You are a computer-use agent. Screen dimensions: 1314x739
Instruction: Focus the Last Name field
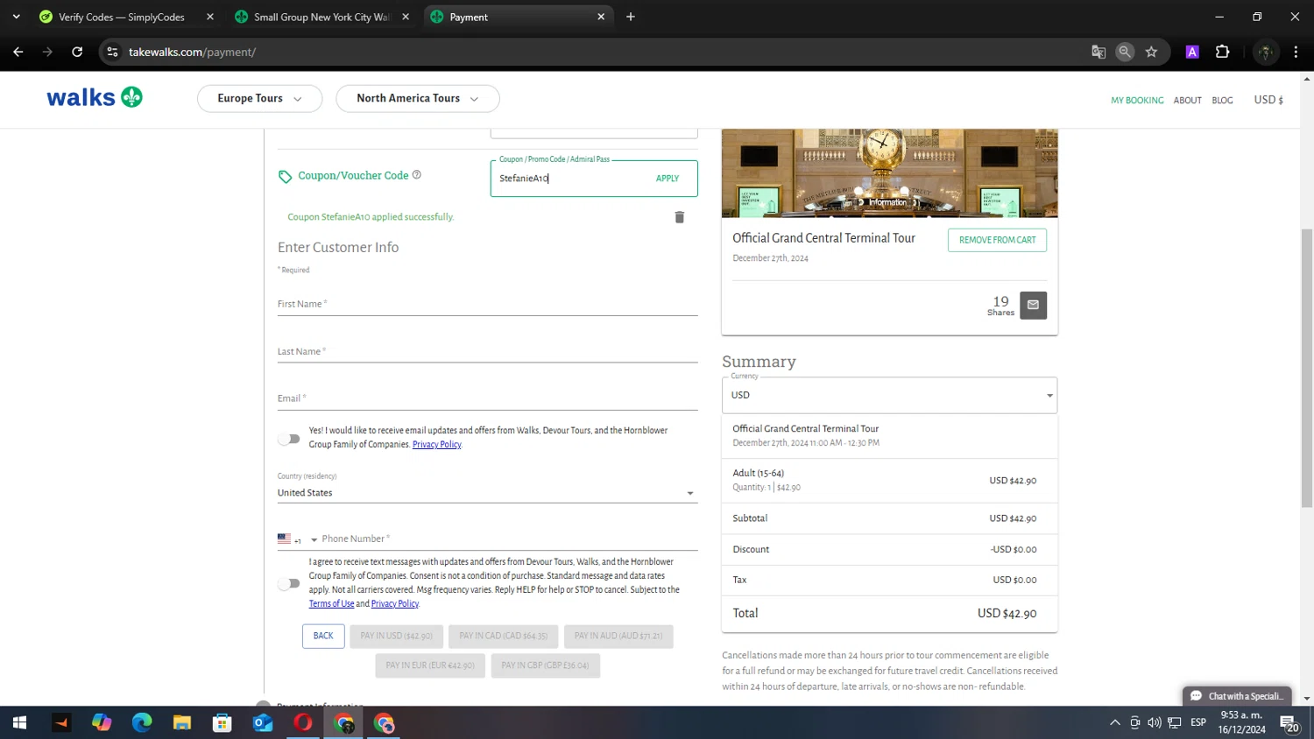click(487, 351)
